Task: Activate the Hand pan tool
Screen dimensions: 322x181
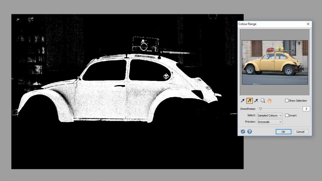Action: (270, 101)
